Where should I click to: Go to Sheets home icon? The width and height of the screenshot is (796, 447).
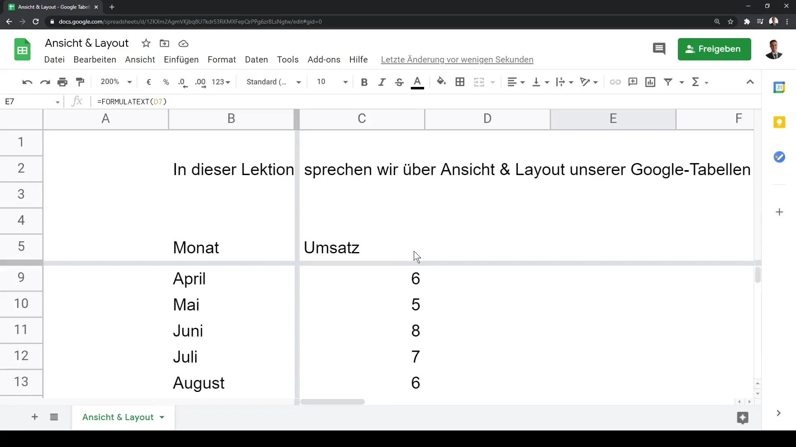[x=22, y=49]
